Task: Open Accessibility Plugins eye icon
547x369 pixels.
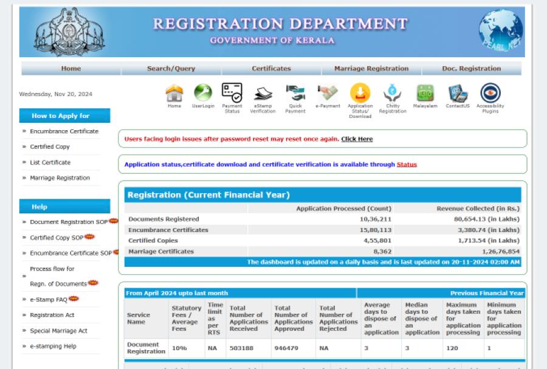Action: point(490,93)
